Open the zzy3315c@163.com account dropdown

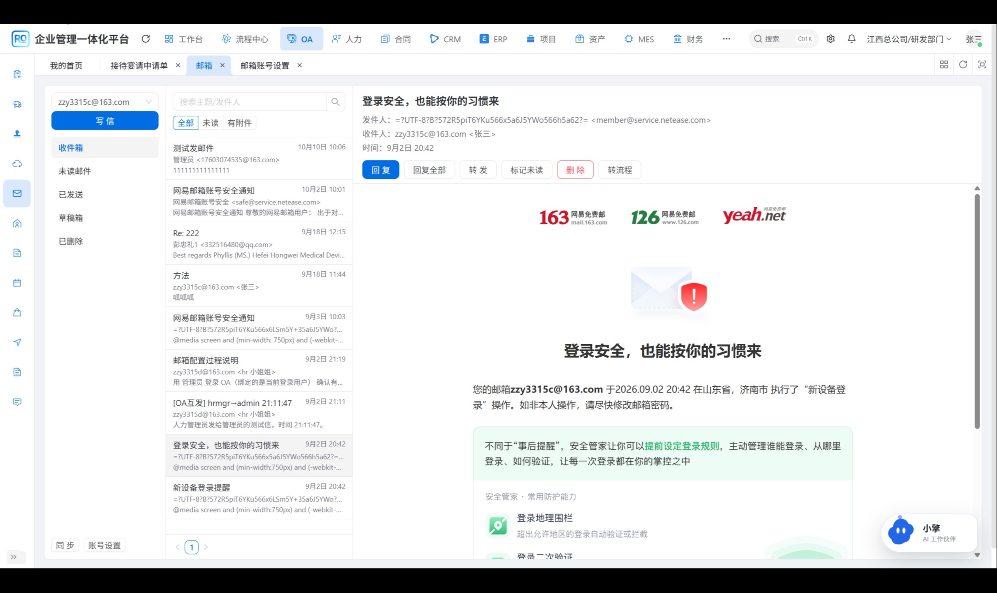point(105,102)
